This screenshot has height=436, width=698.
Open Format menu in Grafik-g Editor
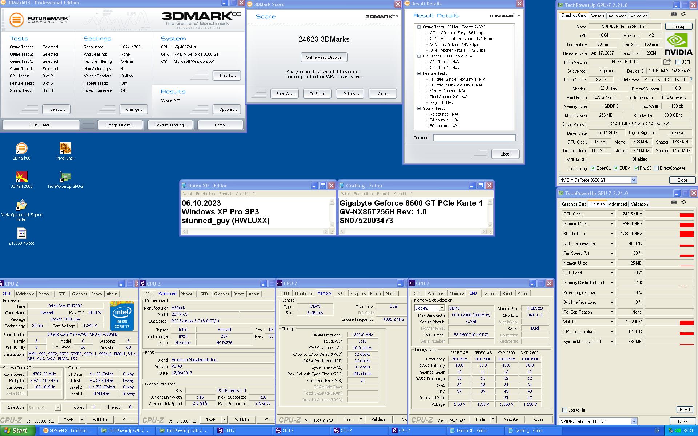pyautogui.click(x=383, y=194)
